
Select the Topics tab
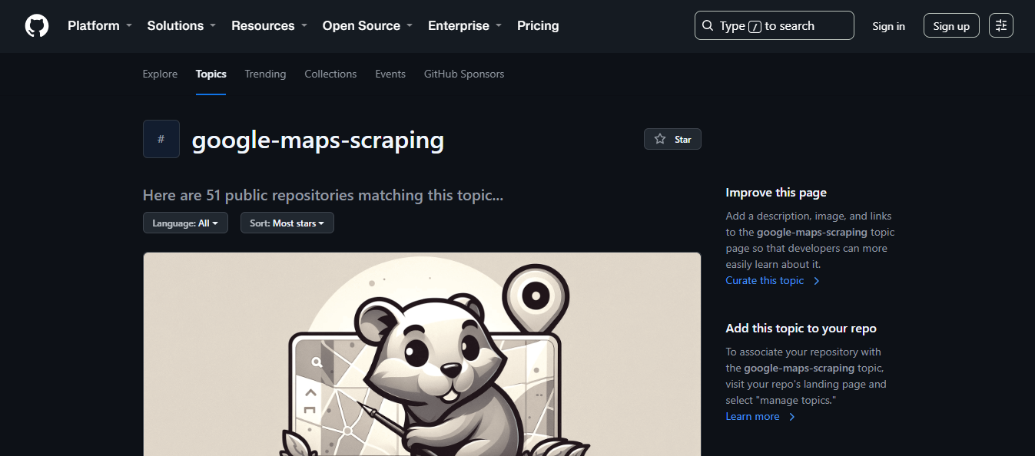click(211, 74)
